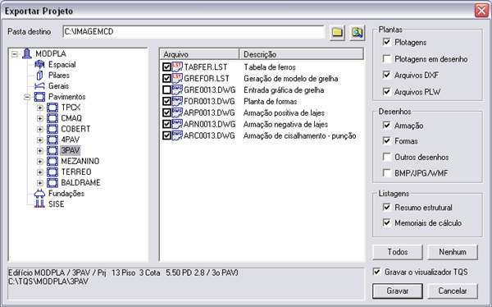Toggle the Resumo estrutural checkbox
Image resolution: width=492 pixels, height=307 pixels.
coord(387,208)
